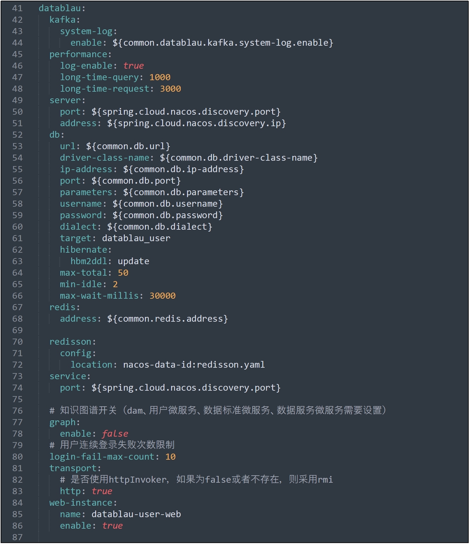Click the datablau key at top

click(59, 8)
